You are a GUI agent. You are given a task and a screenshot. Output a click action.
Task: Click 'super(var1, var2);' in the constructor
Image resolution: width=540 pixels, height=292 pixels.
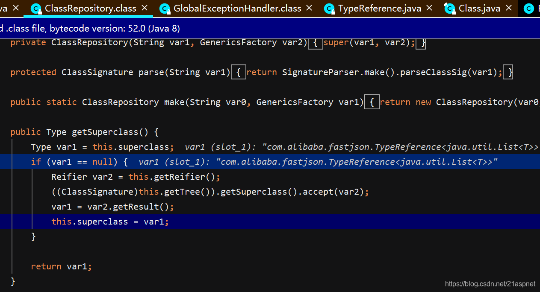coord(369,43)
